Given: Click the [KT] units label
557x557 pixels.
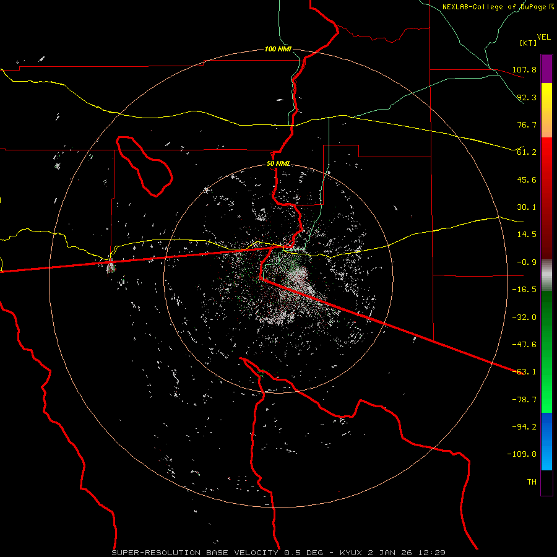Looking at the screenshot, I should (x=528, y=43).
